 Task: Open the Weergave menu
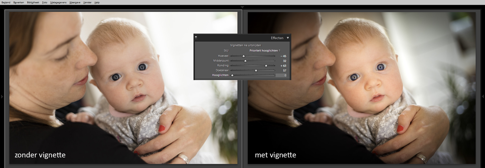pos(75,3)
